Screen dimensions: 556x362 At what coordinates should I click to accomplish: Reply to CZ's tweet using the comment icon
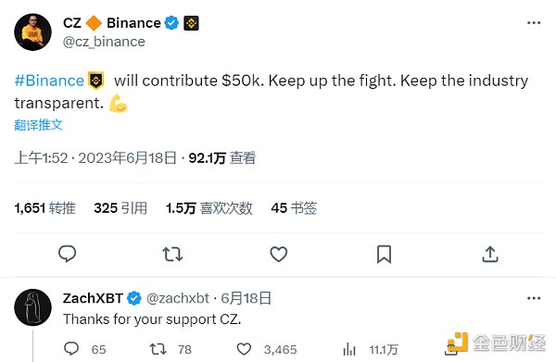click(x=67, y=254)
